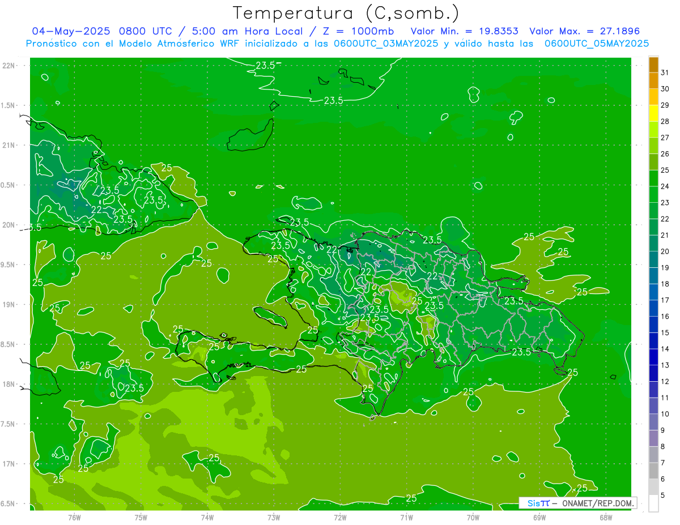Click the dark orange swatch above 31 on colorbar
680x525 pixels.
[x=653, y=65]
